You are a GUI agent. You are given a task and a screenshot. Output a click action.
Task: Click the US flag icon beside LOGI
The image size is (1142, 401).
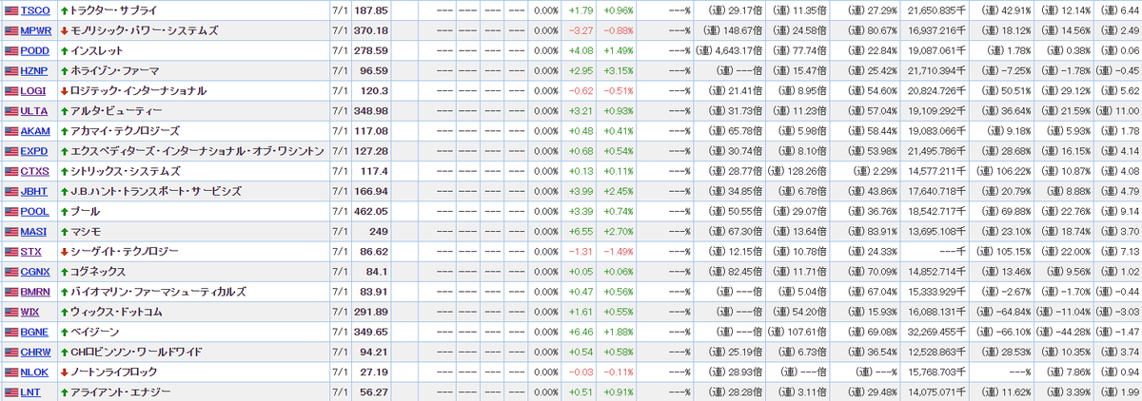coord(11,90)
